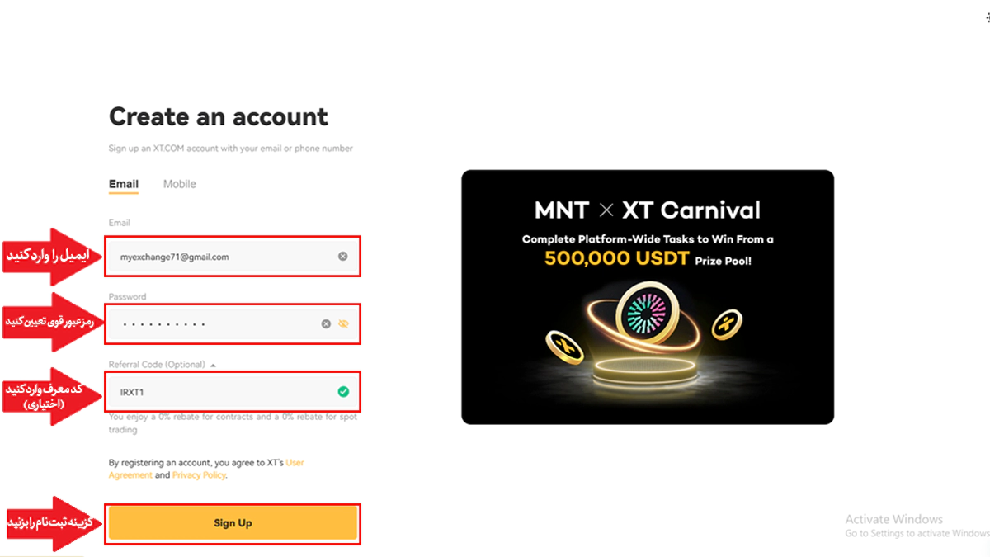Toggle password visibility with the eye icon

point(344,324)
